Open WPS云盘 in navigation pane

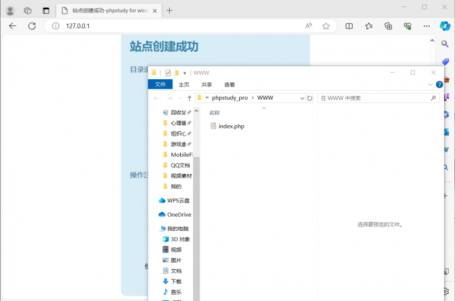click(x=174, y=200)
